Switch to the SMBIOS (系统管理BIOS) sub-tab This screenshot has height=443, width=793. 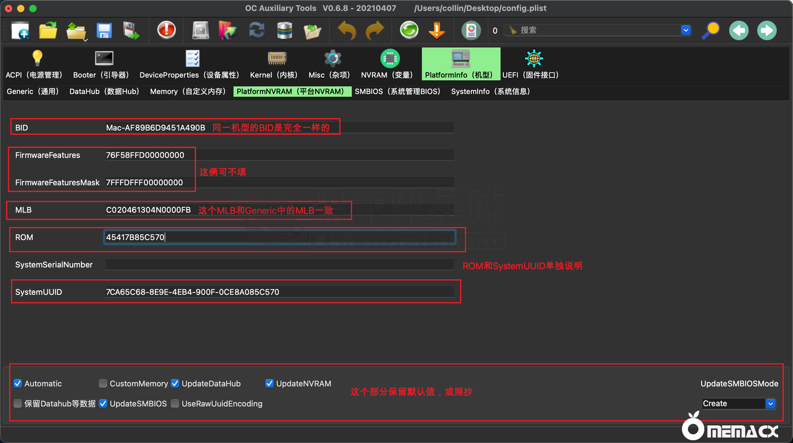tap(398, 91)
